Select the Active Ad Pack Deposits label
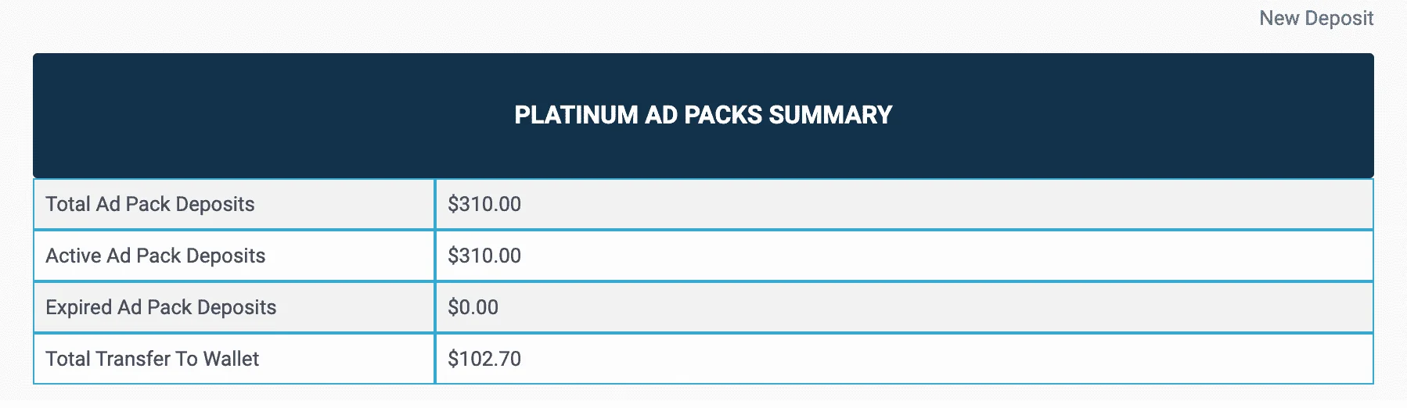Image resolution: width=1407 pixels, height=408 pixels. (x=156, y=256)
